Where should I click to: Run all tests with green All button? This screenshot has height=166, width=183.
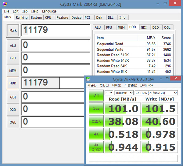96,95
